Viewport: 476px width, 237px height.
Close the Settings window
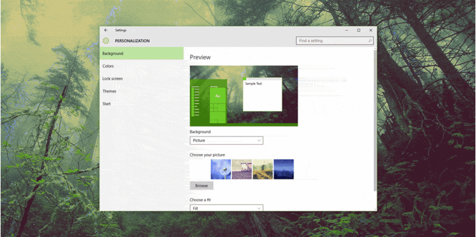tap(371, 30)
